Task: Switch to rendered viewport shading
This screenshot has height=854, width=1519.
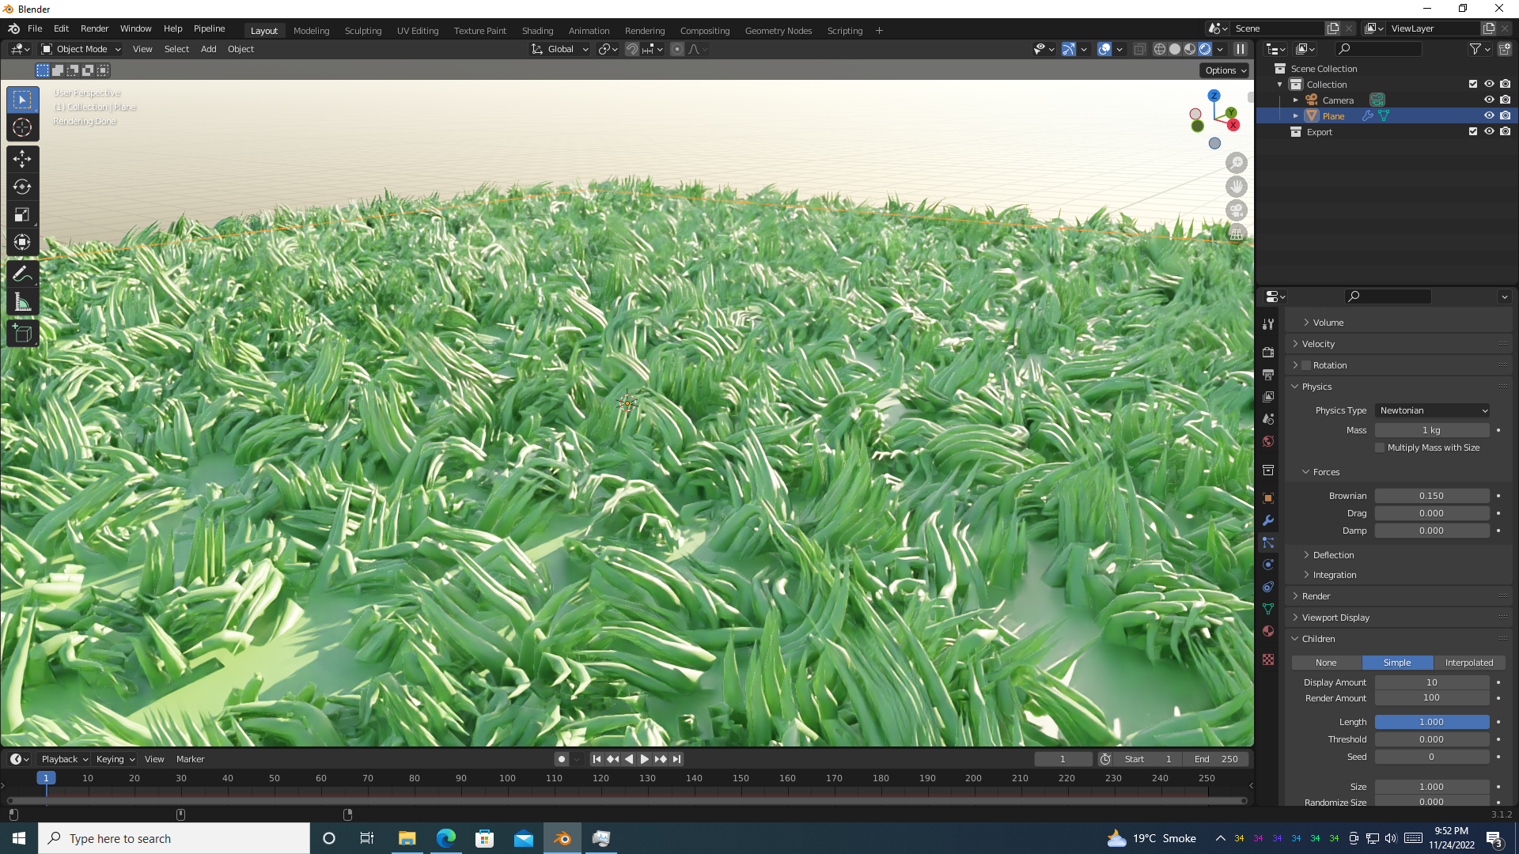Action: coord(1205,49)
